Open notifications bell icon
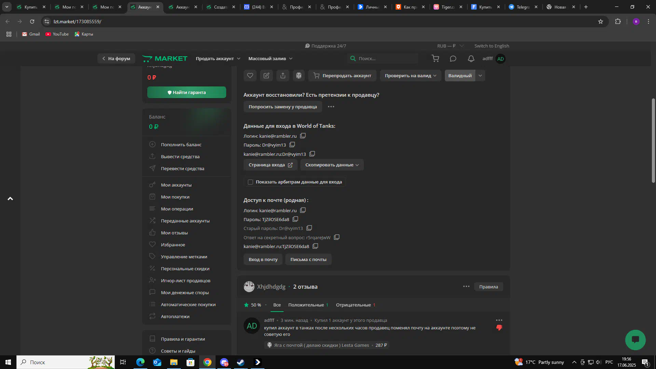Viewport: 656px width, 369px height. 471,59
